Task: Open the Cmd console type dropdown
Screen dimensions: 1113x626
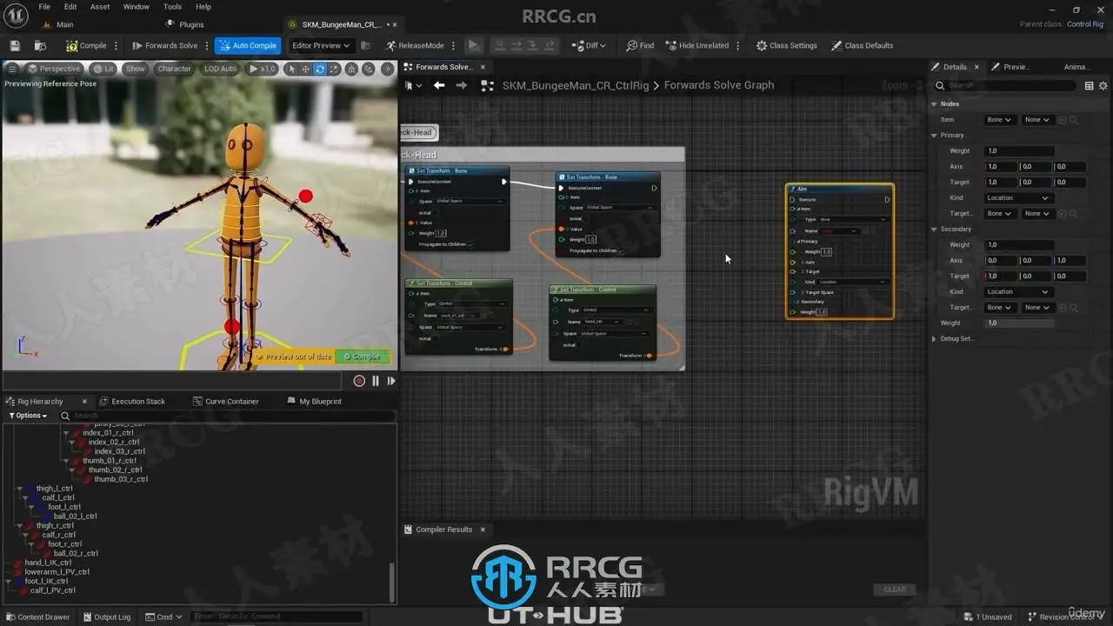Action: click(164, 616)
